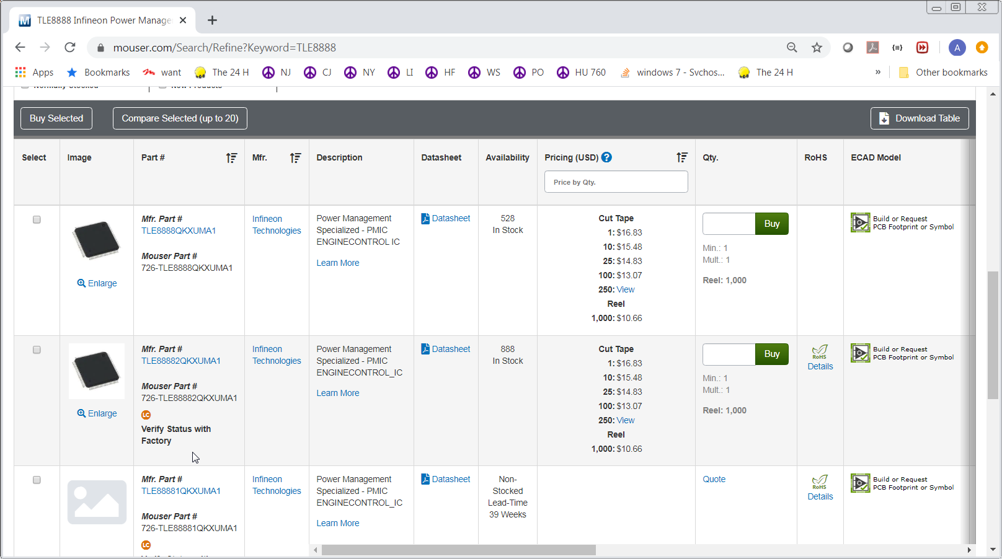
Task: Switch to the TLE8888 Infineon Power tab
Action: point(102,20)
